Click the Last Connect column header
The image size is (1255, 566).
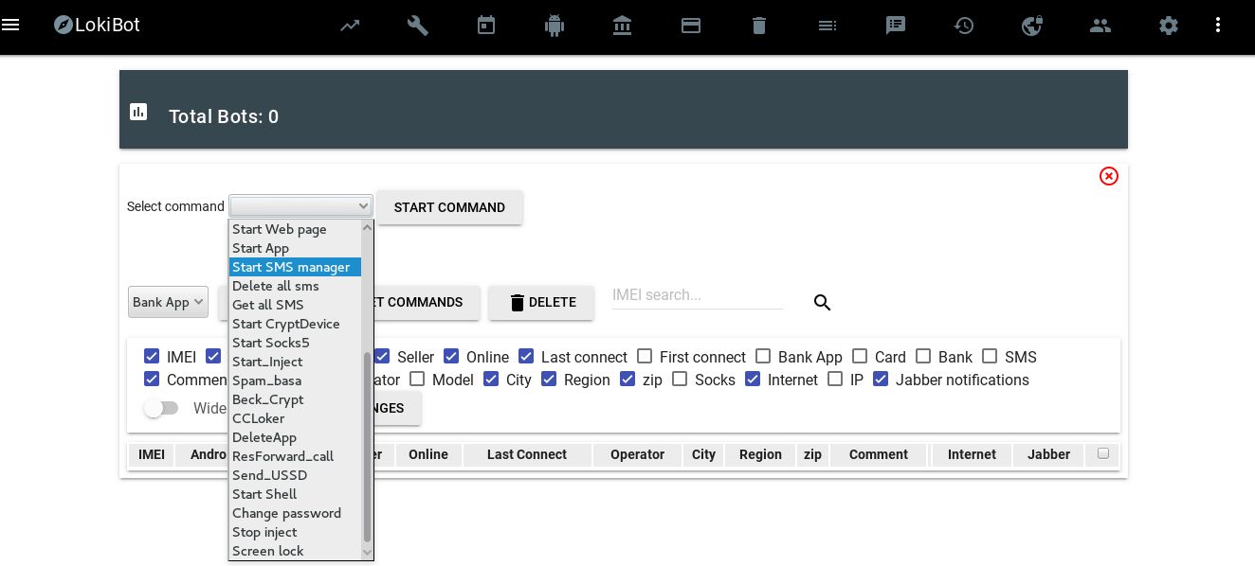[x=527, y=454]
